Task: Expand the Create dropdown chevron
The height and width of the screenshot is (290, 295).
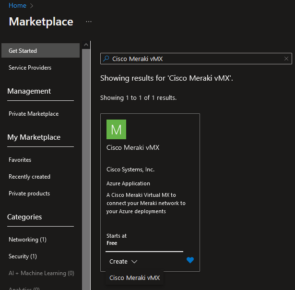Action: click(x=134, y=262)
